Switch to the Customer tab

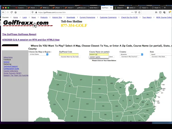[x=20, y=8]
